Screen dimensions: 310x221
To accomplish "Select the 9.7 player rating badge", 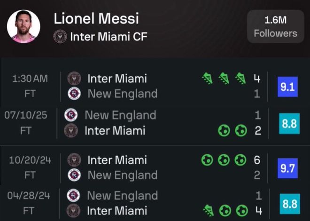I will 288,167.
